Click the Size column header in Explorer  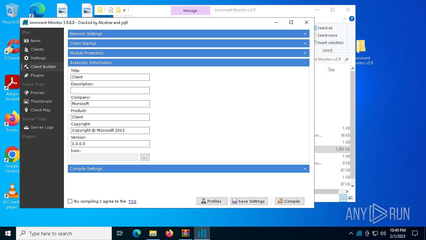pyautogui.click(x=331, y=70)
